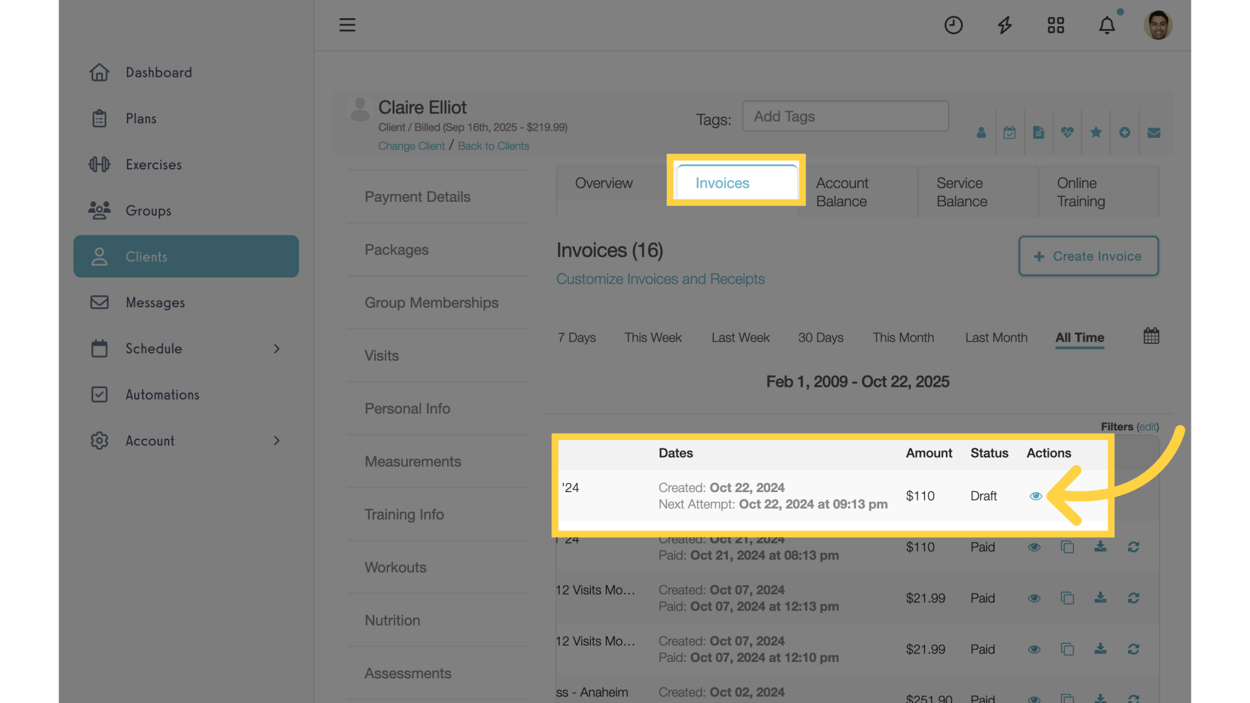Open Visits section
This screenshot has width=1250, height=703.
(x=437, y=355)
